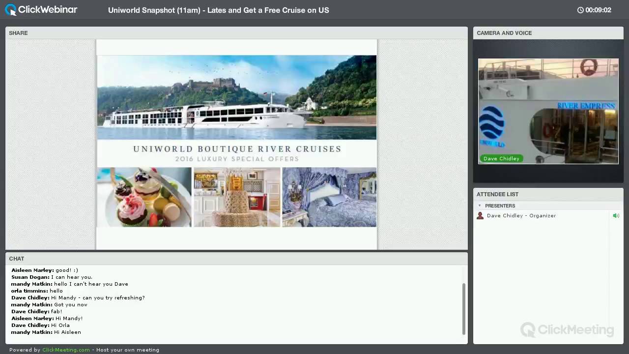Click message 'hello I can't hear you Dave'

pyautogui.click(x=91, y=284)
